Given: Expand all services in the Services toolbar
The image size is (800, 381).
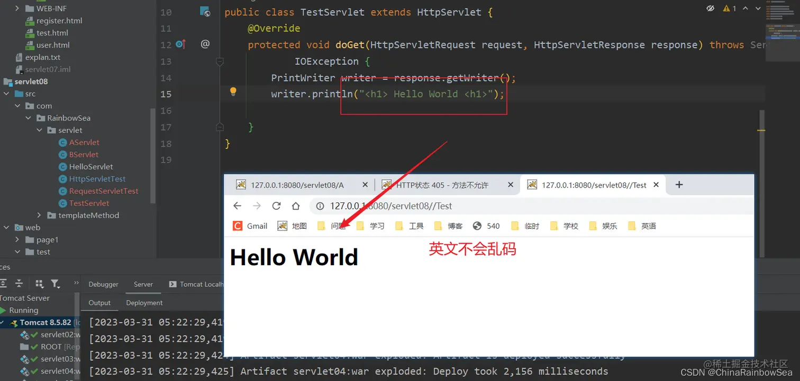Looking at the screenshot, I should (x=3, y=283).
